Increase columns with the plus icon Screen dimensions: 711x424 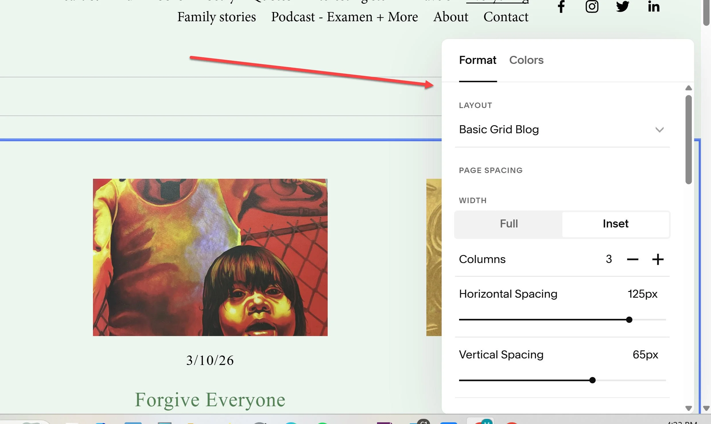coord(658,260)
